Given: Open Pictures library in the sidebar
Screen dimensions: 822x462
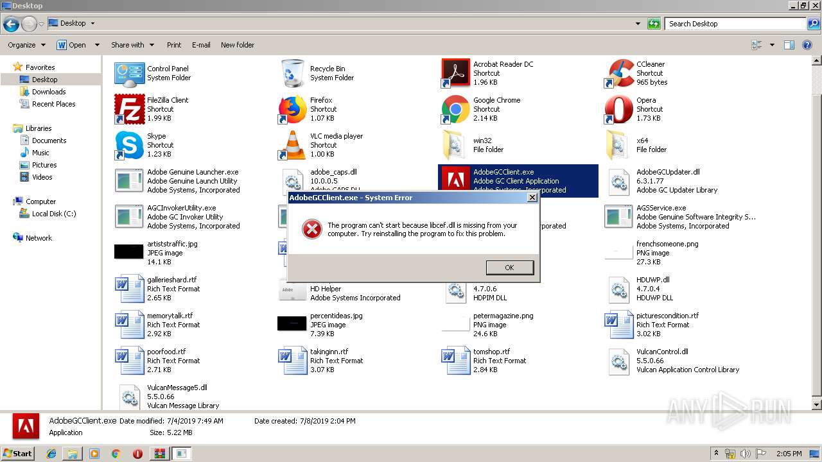Looking at the screenshot, I should pyautogui.click(x=44, y=165).
